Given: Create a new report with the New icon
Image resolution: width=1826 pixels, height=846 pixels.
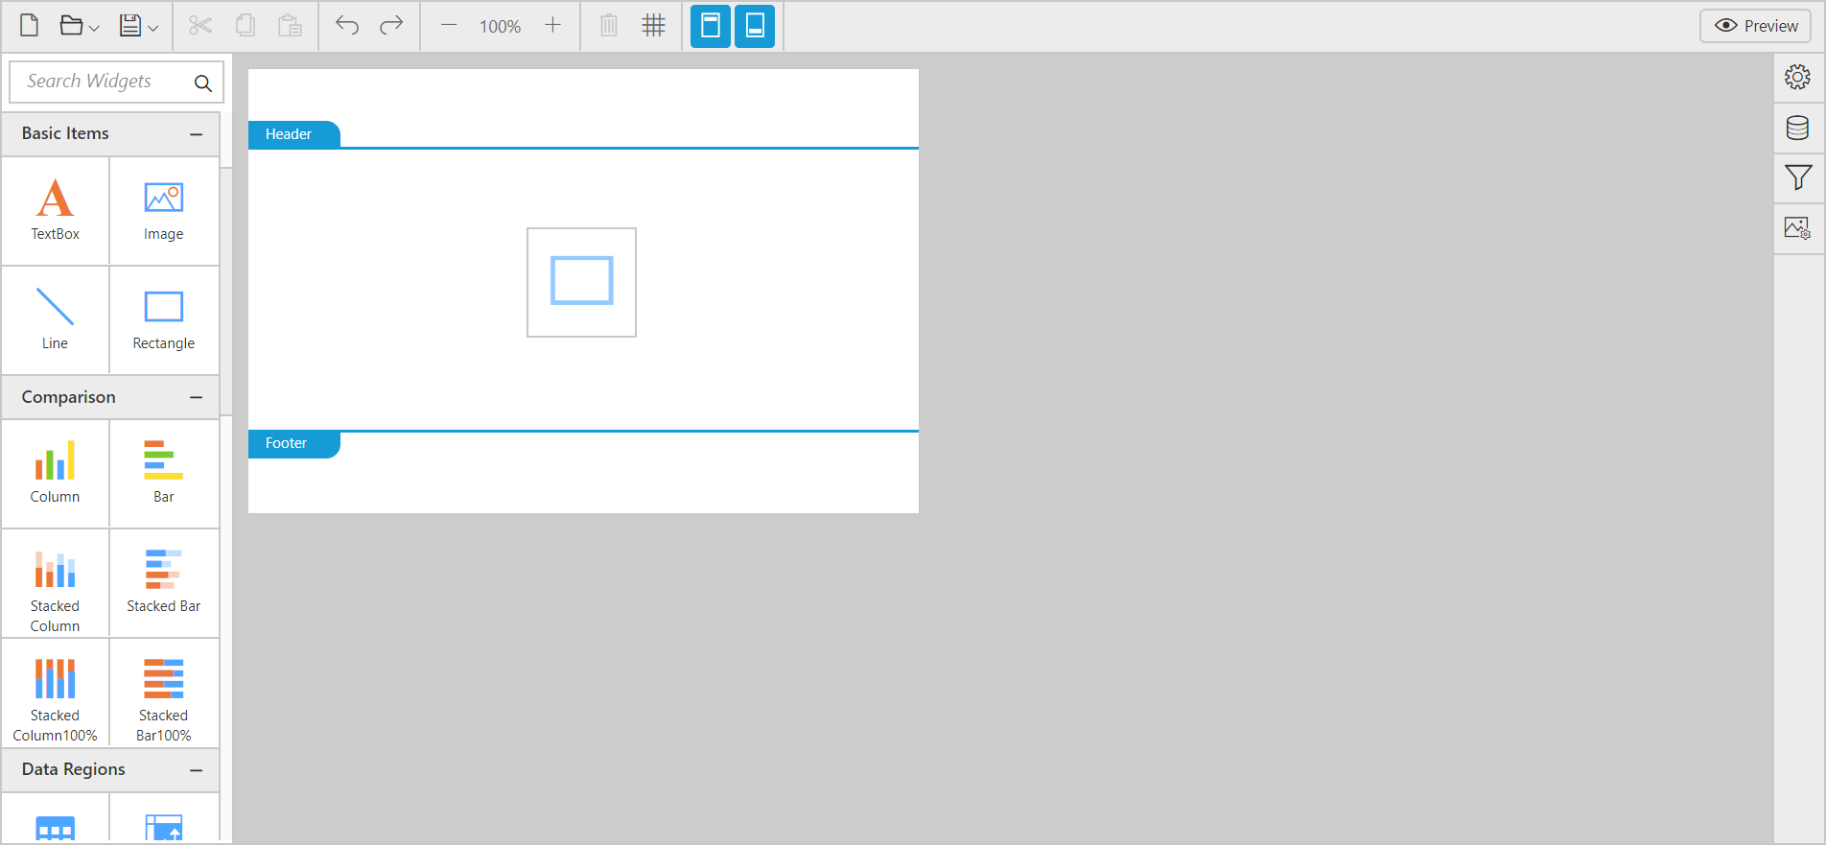Looking at the screenshot, I should coord(30,26).
